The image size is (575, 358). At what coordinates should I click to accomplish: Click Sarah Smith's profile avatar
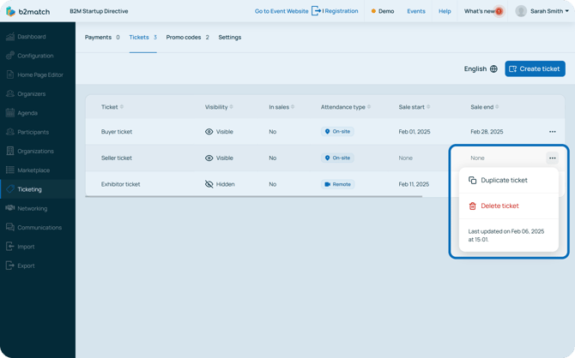click(521, 11)
